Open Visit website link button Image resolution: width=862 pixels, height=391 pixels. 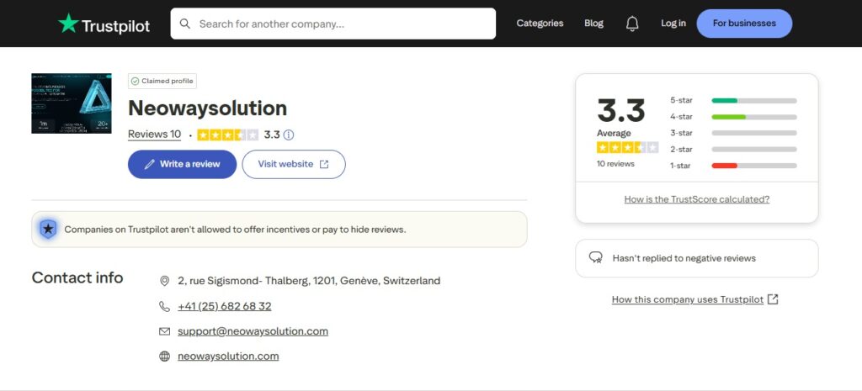[x=293, y=164]
